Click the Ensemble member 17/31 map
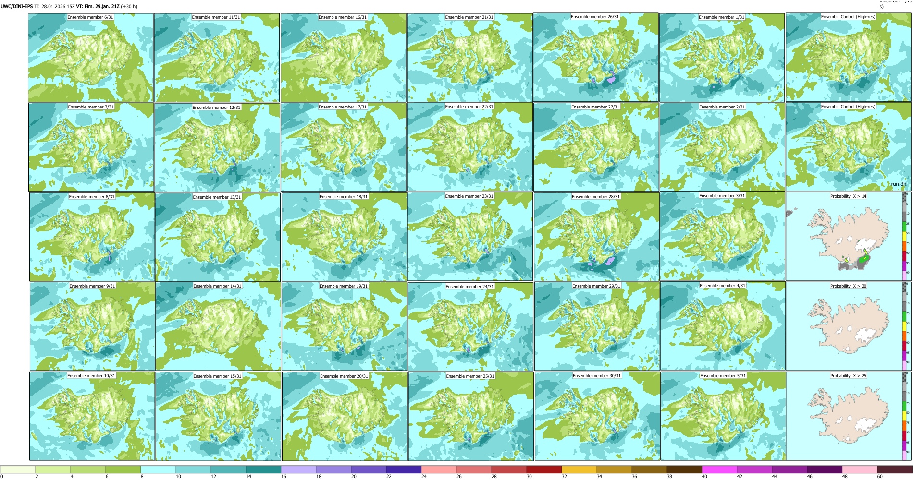Screen dimensions: 913x480 [344, 147]
